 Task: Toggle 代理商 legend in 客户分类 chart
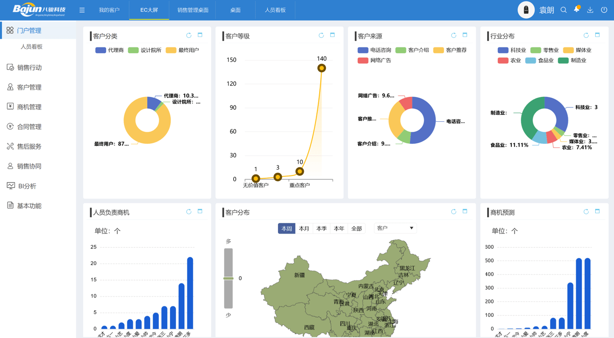pos(109,50)
